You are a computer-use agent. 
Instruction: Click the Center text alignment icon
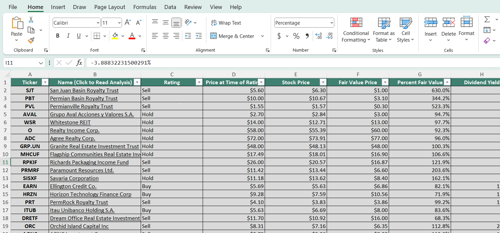[x=166, y=36]
